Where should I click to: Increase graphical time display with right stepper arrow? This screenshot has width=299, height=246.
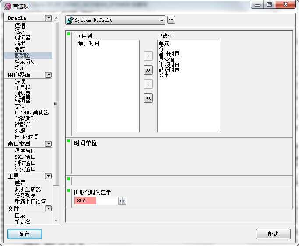click(124, 201)
